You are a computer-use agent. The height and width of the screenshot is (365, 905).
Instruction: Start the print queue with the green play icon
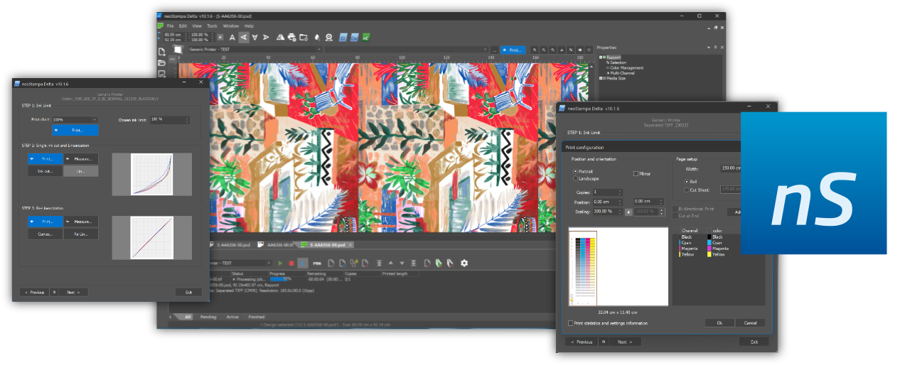tap(280, 263)
